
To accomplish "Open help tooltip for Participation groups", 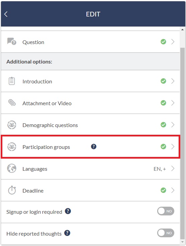I will [94, 147].
